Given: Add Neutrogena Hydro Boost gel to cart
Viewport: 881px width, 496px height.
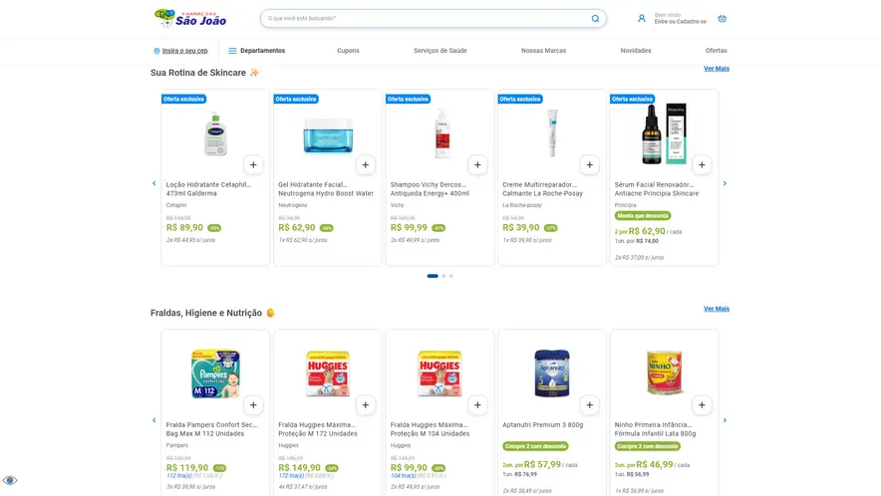Looking at the screenshot, I should pyautogui.click(x=365, y=165).
